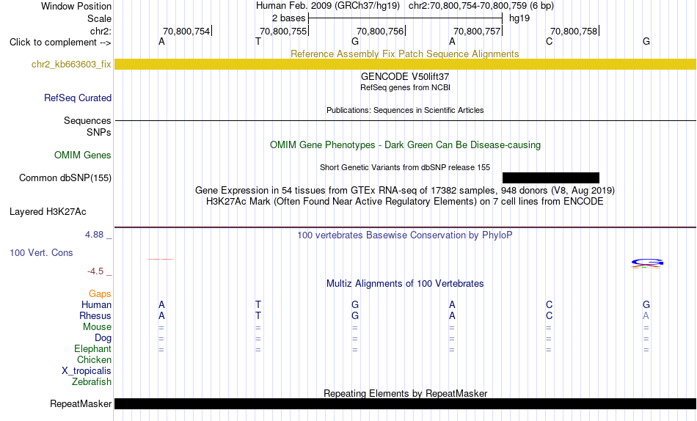Click the OMIM Genes track label
This screenshot has height=421, width=697.
(x=83, y=155)
